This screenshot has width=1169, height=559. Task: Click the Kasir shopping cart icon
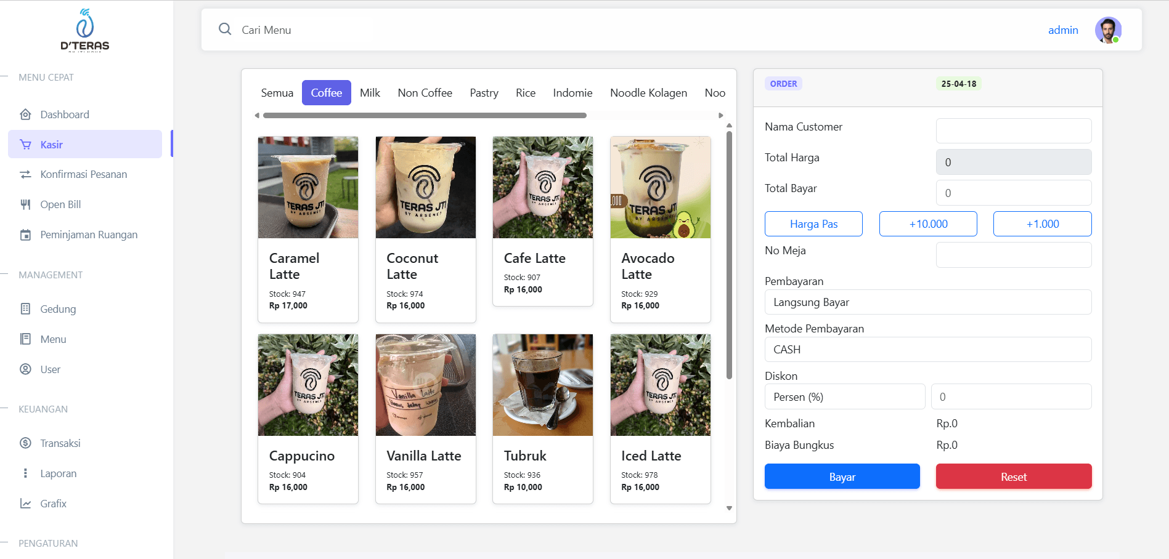(x=25, y=145)
